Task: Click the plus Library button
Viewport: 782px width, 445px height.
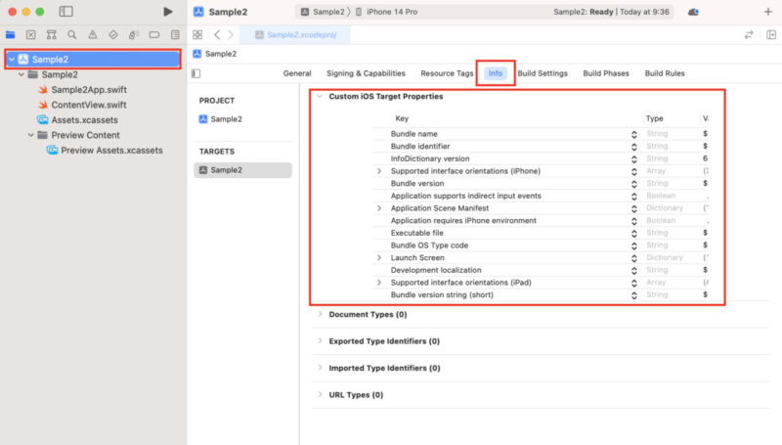Action: pyautogui.click(x=768, y=12)
